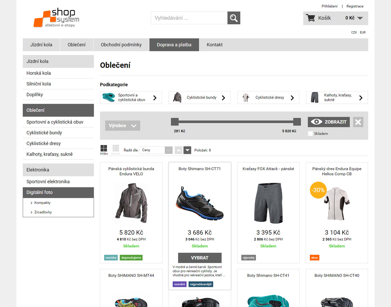Open arrow next to Sportovní a cyklistická obuv
This screenshot has width=391, height=307.
[x=155, y=98]
